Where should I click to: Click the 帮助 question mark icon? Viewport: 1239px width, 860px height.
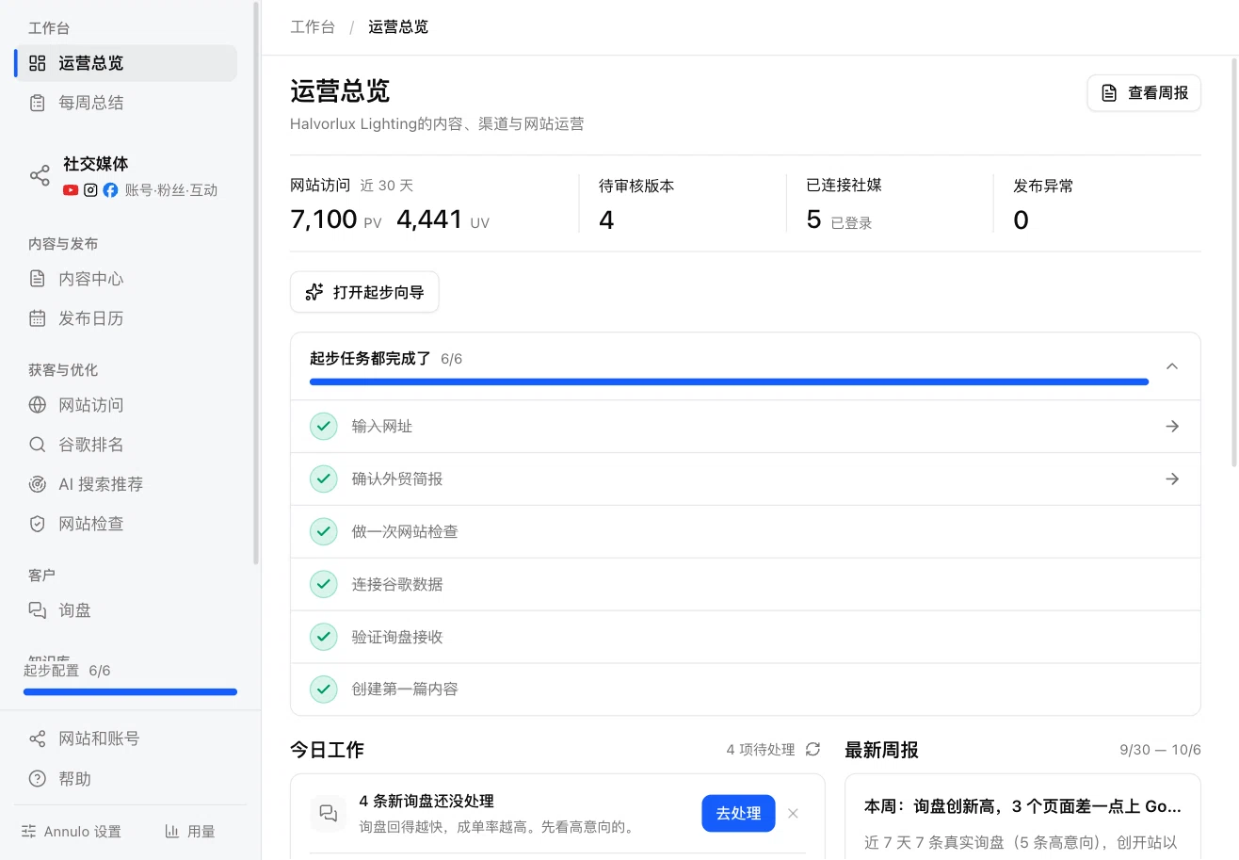tap(38, 779)
